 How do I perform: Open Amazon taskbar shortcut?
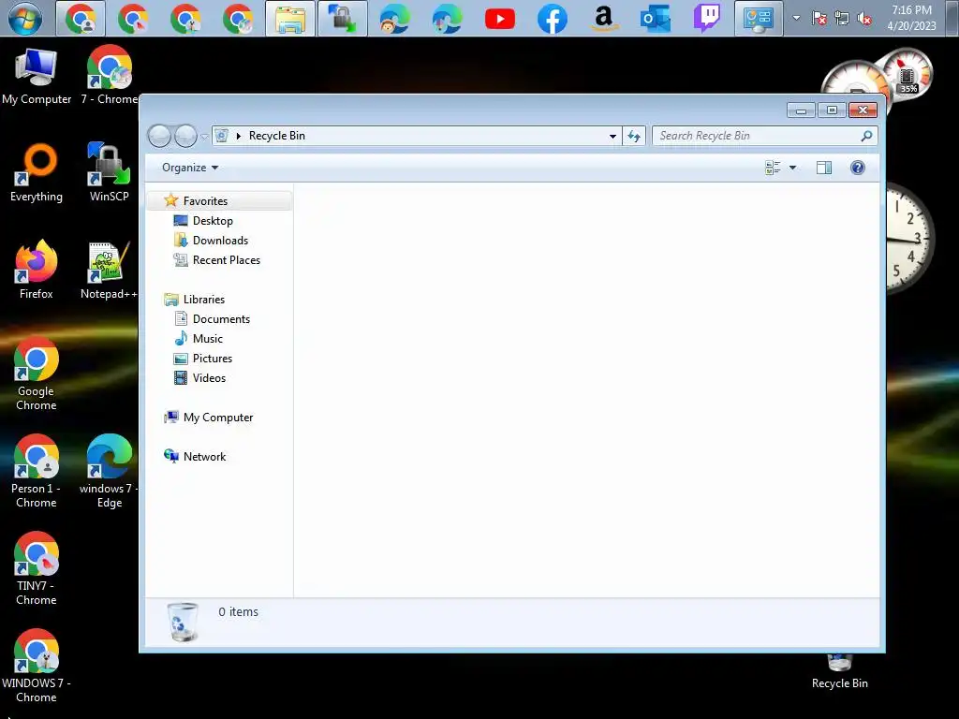coord(604,19)
